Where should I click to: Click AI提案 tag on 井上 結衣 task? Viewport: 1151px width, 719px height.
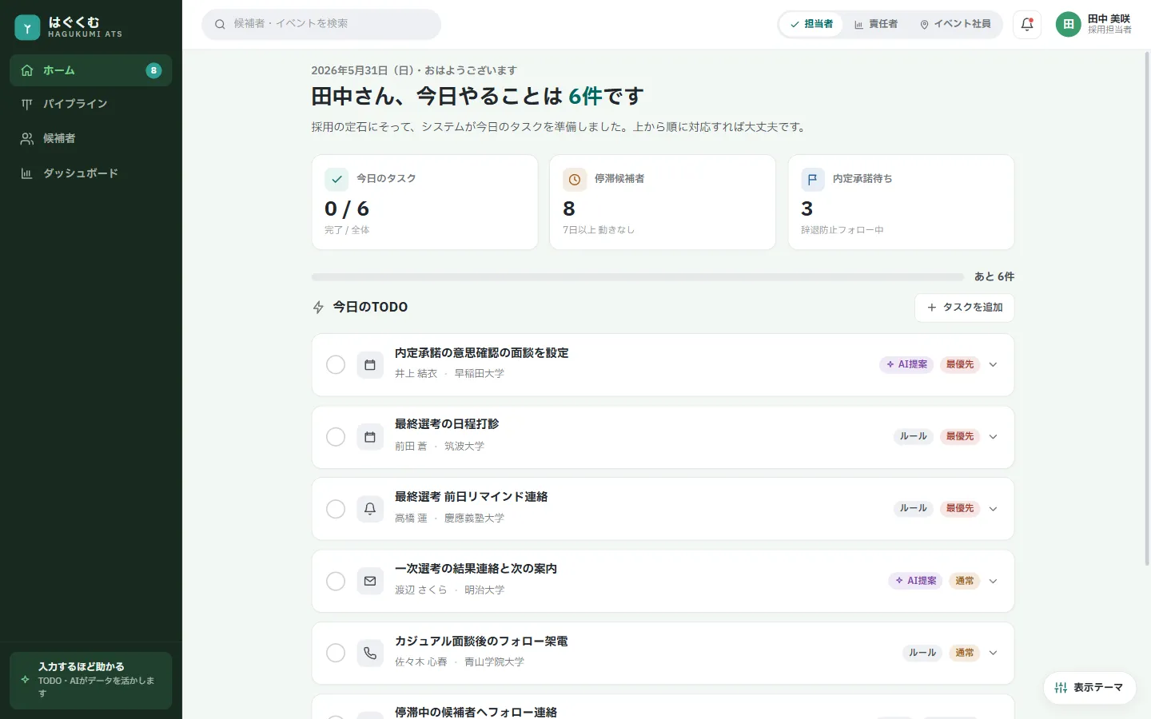tap(906, 364)
